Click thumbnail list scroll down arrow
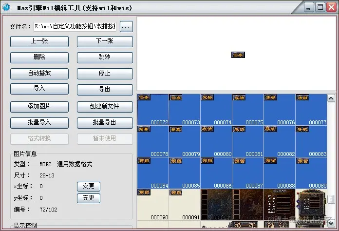The width and height of the screenshot is (339, 231). (331, 224)
